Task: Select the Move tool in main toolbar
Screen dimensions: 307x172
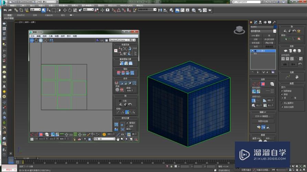Action: click(x=65, y=10)
